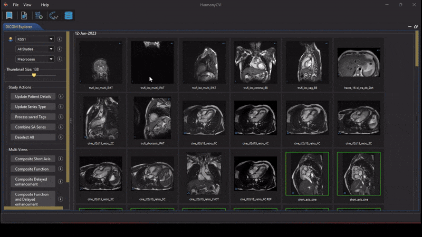
Task: Click the document page toolbar icon
Action: pos(24,16)
